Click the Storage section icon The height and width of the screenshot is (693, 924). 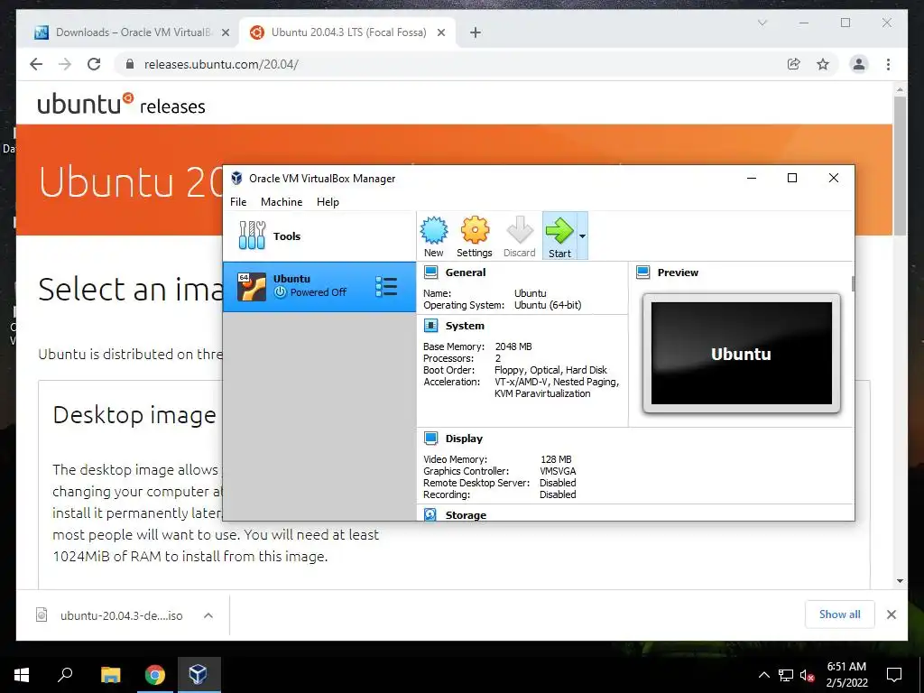[430, 514]
